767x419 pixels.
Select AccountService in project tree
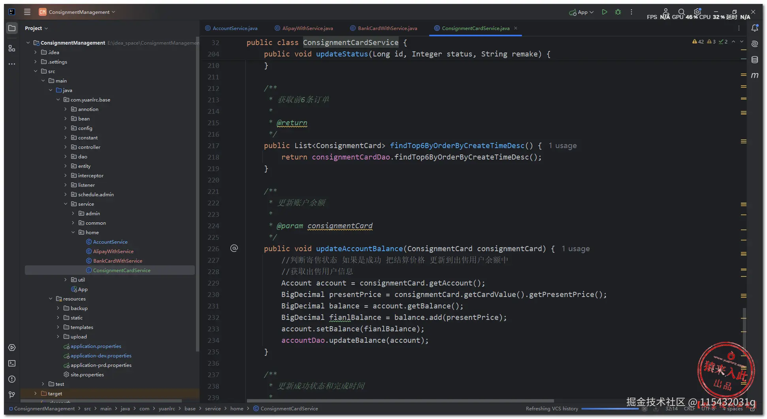tap(110, 242)
